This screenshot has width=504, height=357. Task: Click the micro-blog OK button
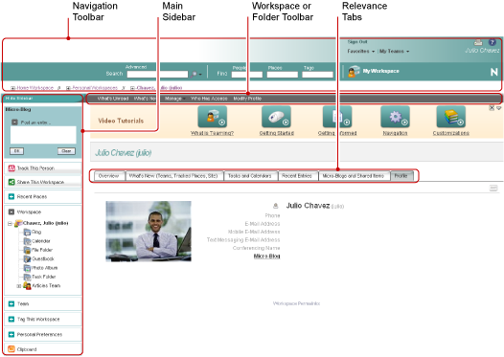pos(16,151)
